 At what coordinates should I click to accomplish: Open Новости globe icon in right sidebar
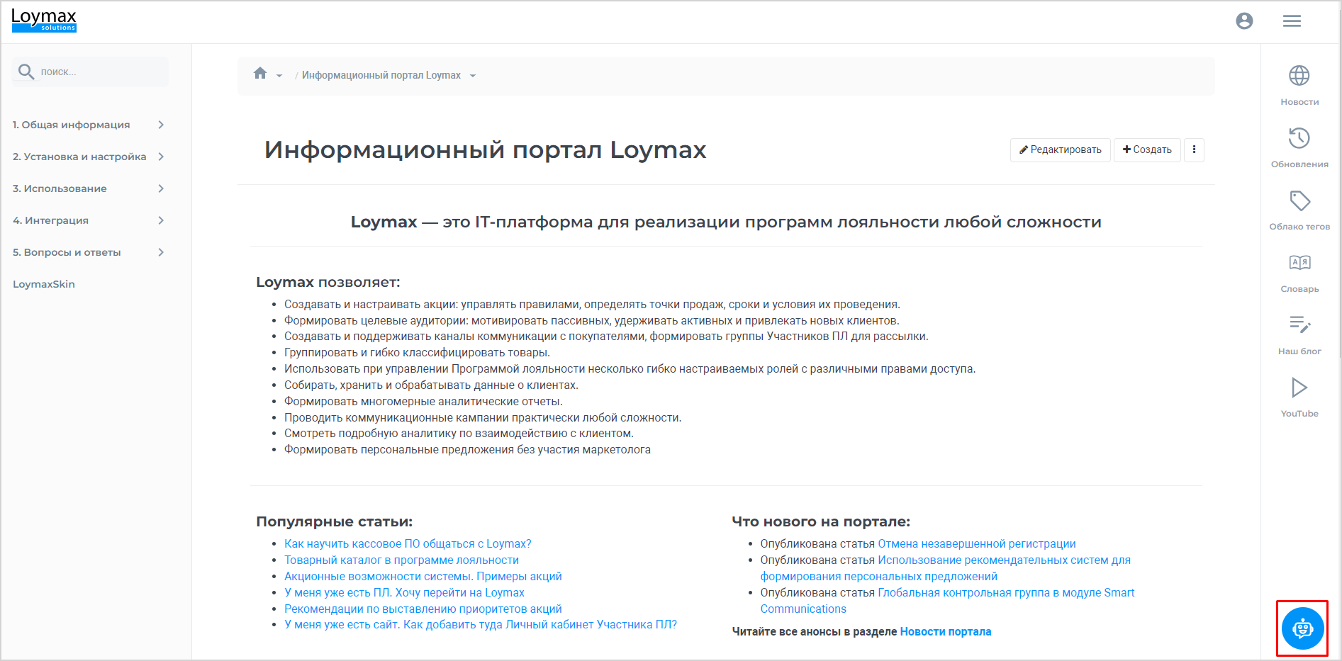point(1299,76)
